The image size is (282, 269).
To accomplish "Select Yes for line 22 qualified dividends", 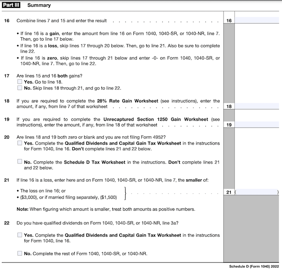I will [x=20, y=235].
